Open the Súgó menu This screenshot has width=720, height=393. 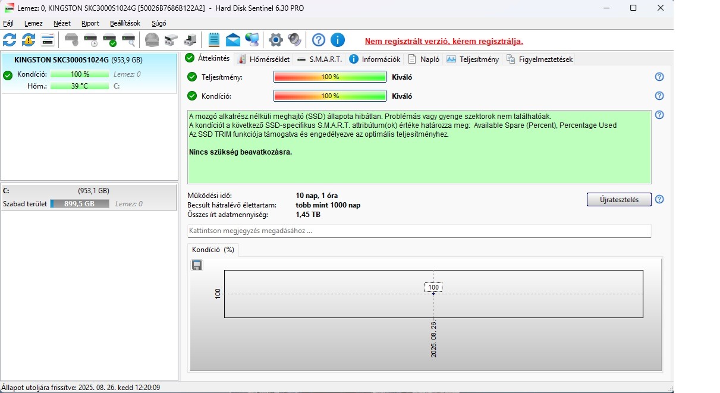point(159,23)
